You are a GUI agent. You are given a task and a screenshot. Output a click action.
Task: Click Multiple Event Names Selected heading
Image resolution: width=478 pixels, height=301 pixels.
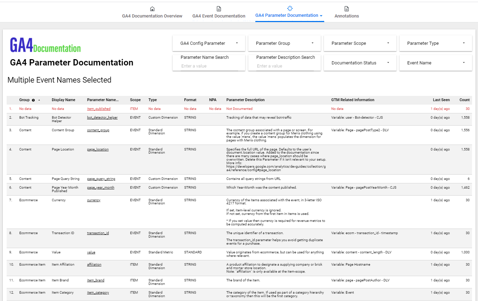click(60, 80)
